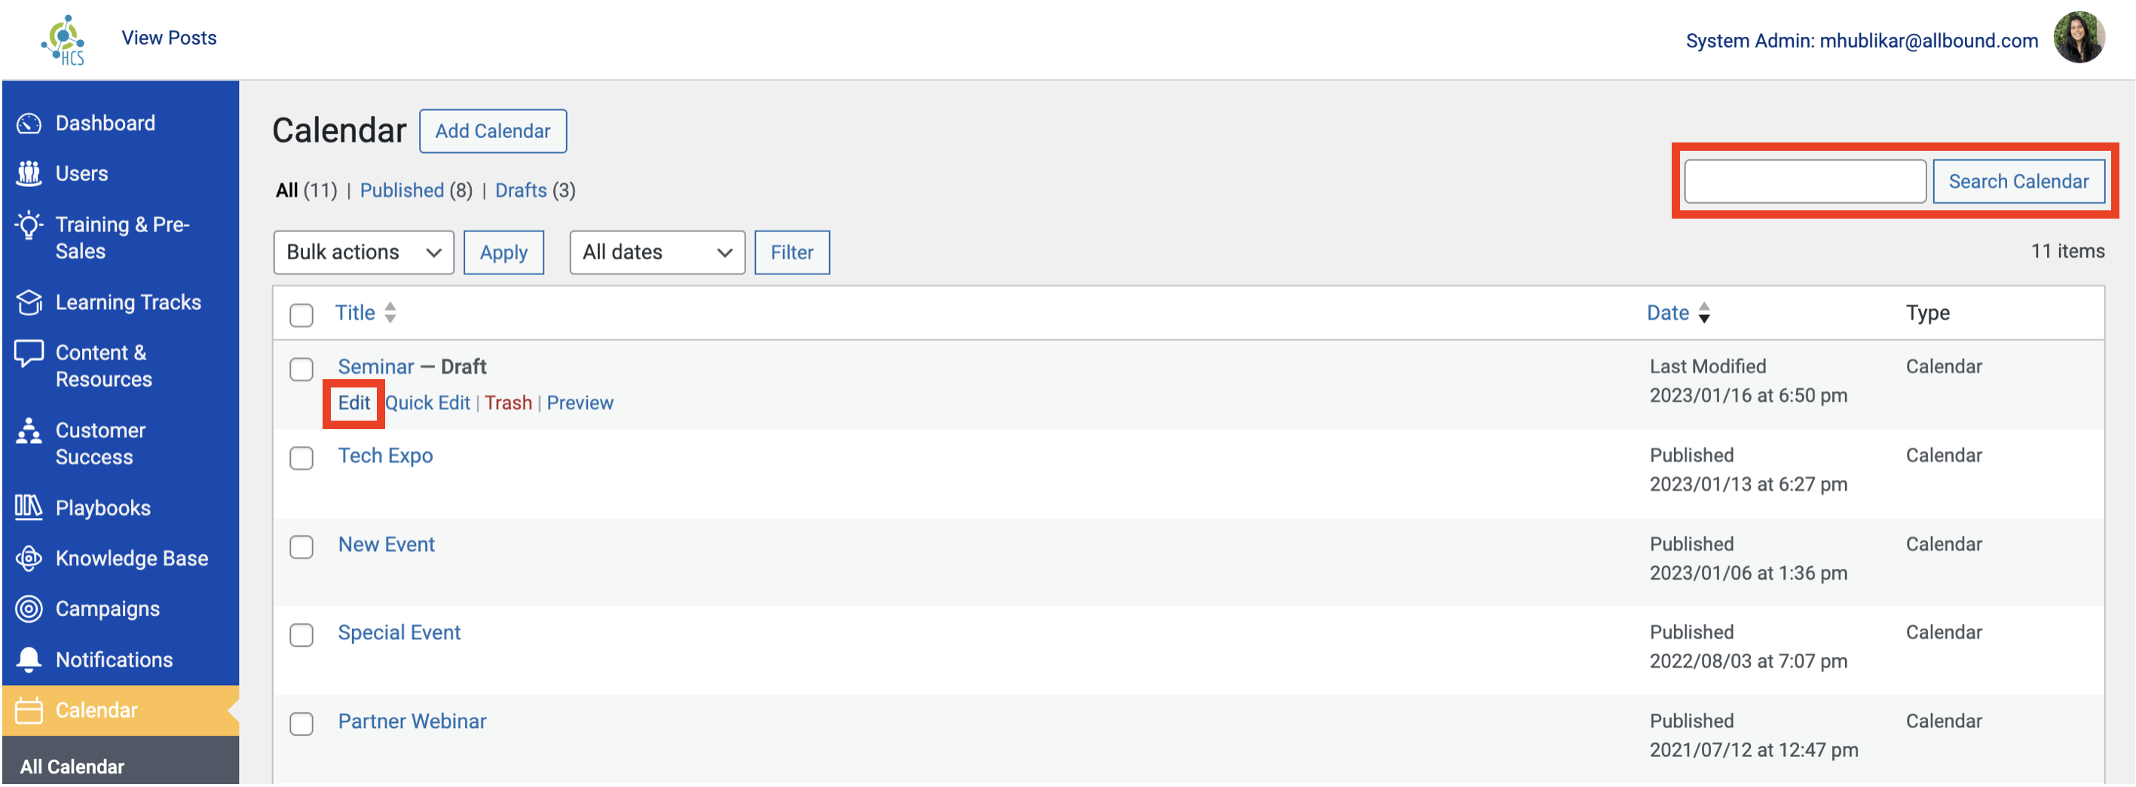
Task: Select the Tech Expo row checkbox
Action: pyautogui.click(x=301, y=458)
